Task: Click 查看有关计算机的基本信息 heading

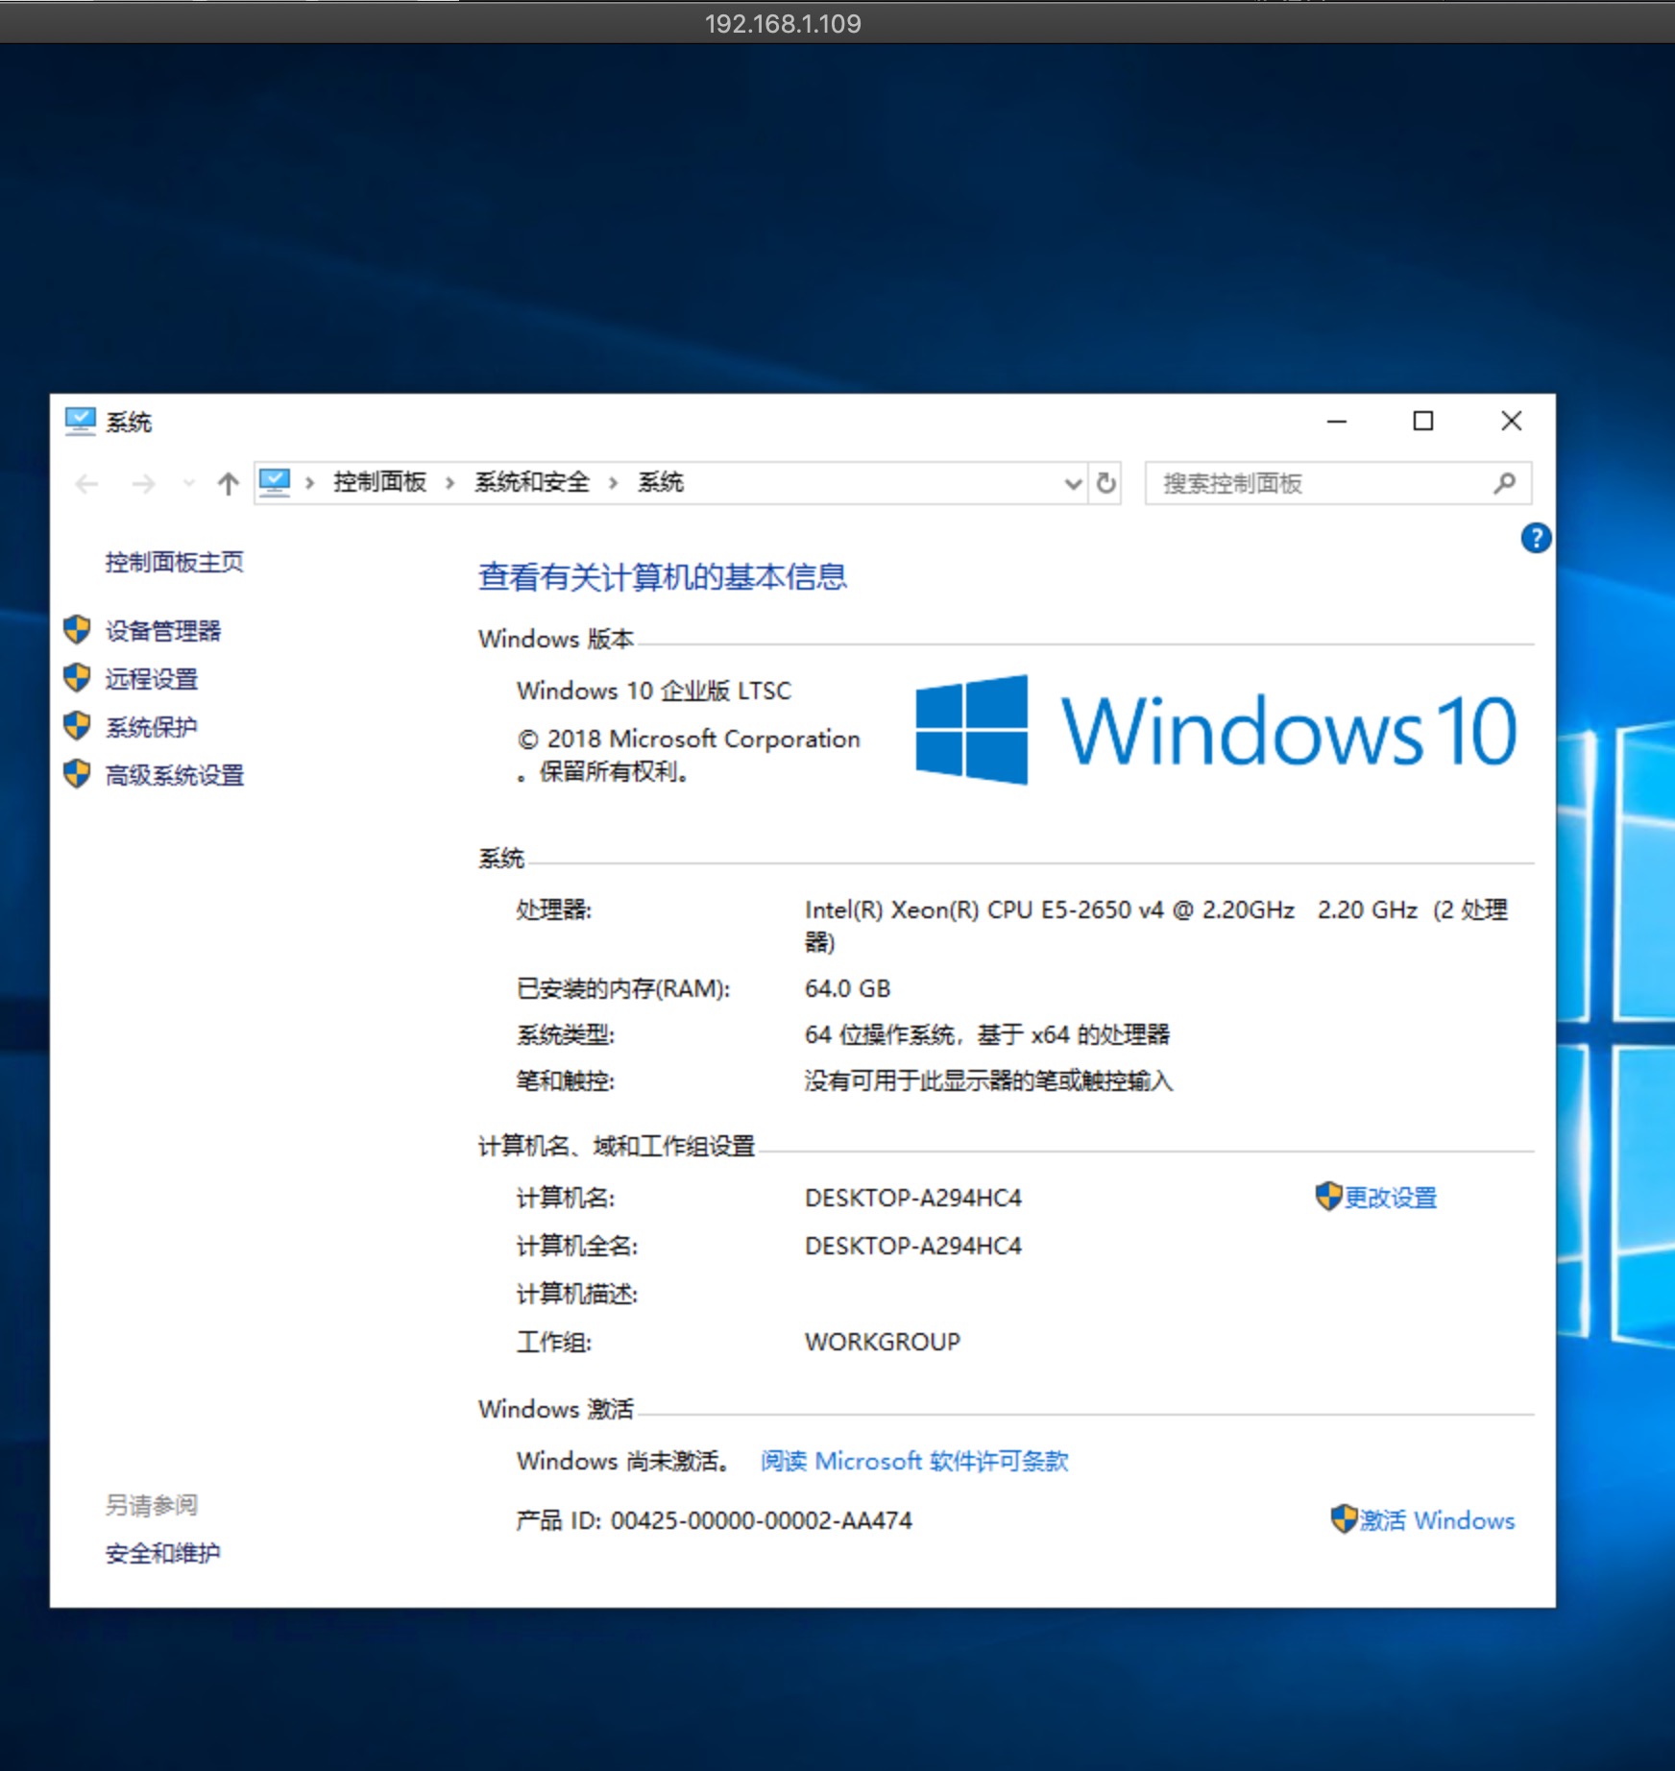Action: (x=663, y=576)
